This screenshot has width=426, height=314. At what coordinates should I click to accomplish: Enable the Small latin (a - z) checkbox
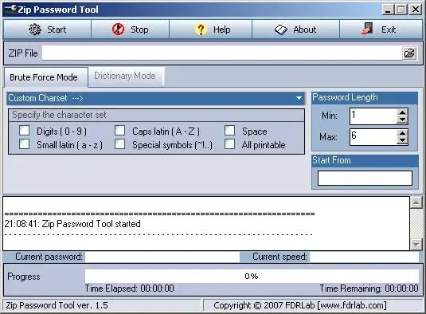25,143
